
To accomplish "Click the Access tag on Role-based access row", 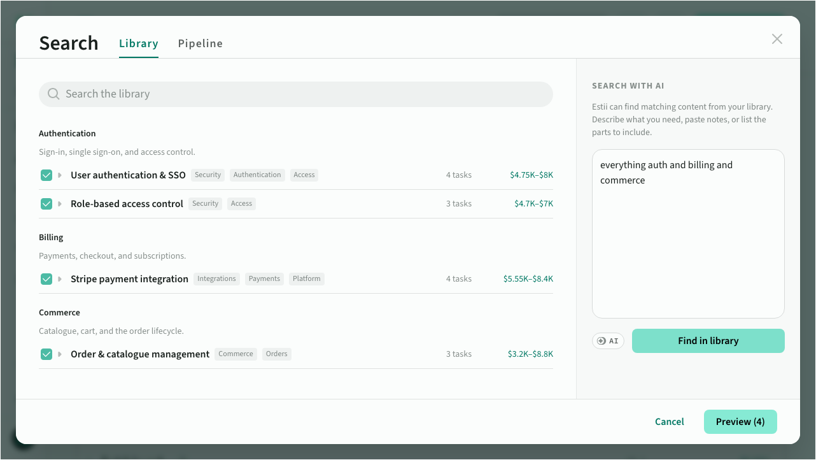I will click(242, 204).
